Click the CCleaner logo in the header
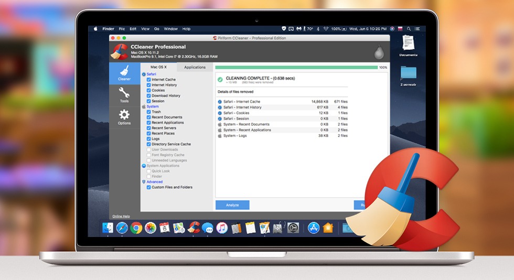 [119, 52]
